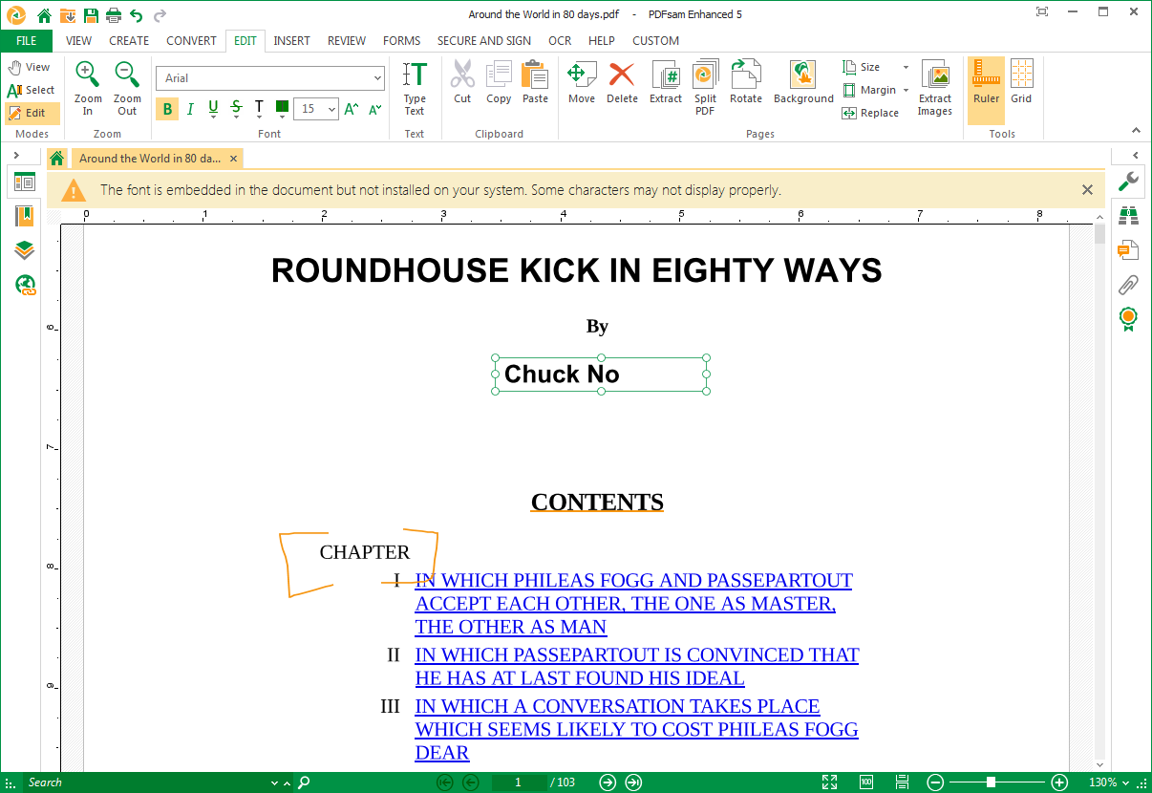Toggle Italic formatting
Image resolution: width=1152 pixels, height=793 pixels.
click(x=190, y=109)
